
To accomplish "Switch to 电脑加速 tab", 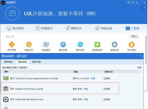I will tap(103, 28).
